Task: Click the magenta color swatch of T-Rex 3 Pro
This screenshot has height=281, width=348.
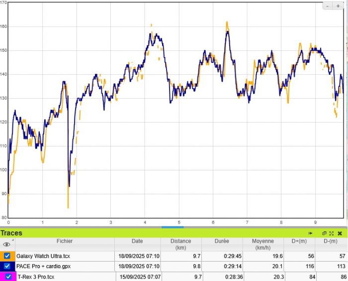Action: tap(2, 277)
